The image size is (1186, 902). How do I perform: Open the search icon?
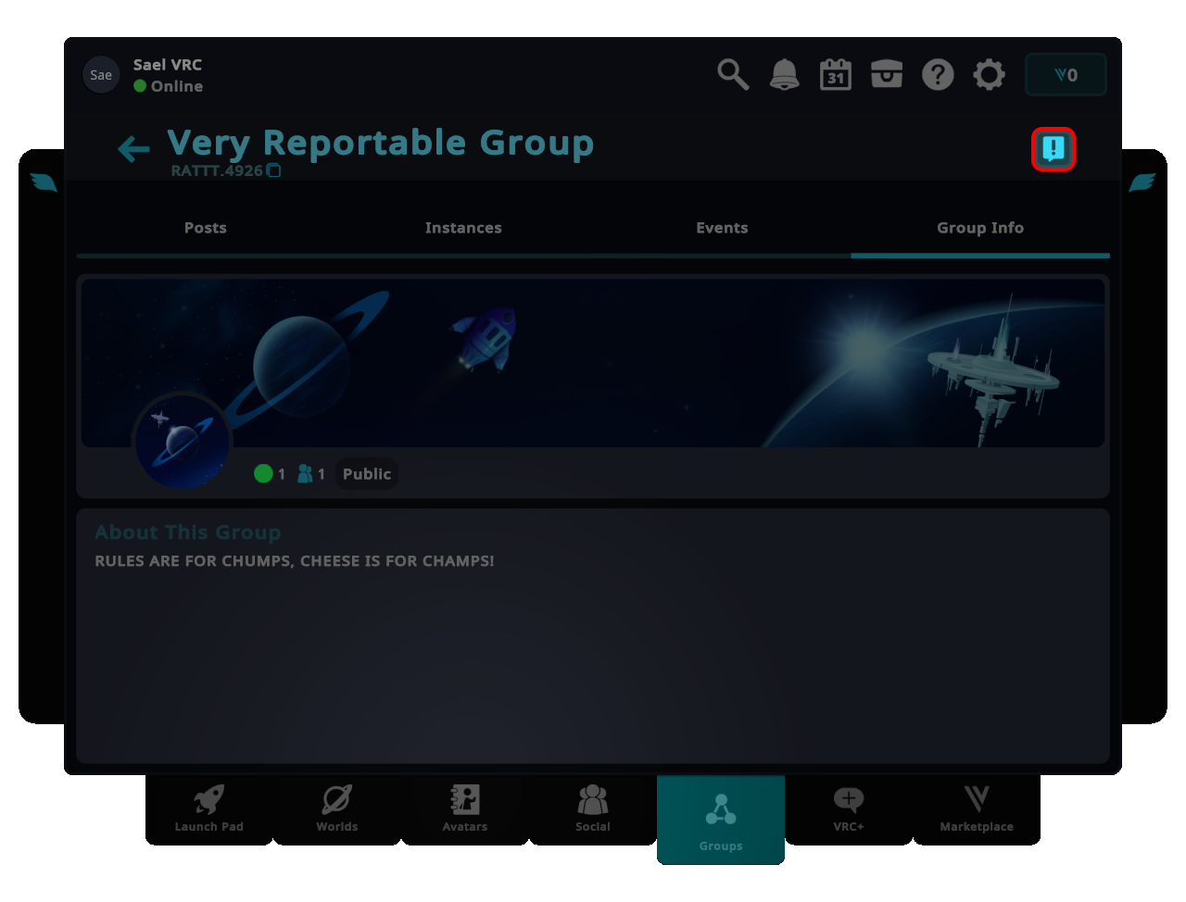point(732,74)
